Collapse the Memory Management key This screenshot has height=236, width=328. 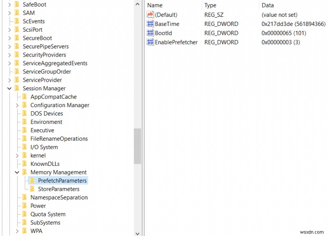point(17,172)
